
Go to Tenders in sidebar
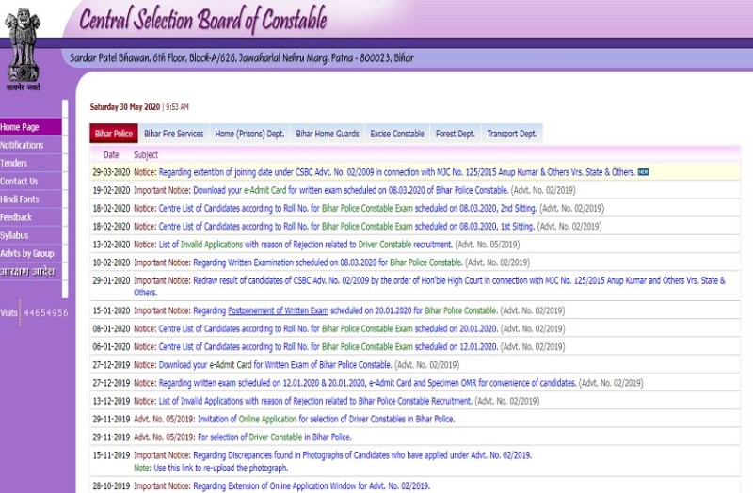(x=14, y=163)
